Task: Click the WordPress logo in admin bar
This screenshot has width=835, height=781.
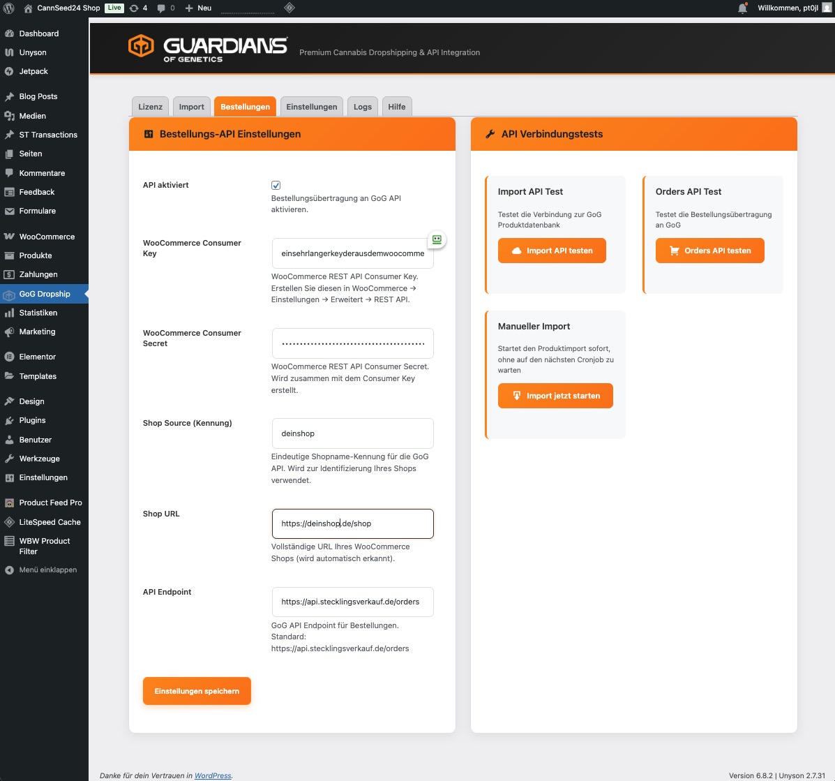Action: point(9,8)
